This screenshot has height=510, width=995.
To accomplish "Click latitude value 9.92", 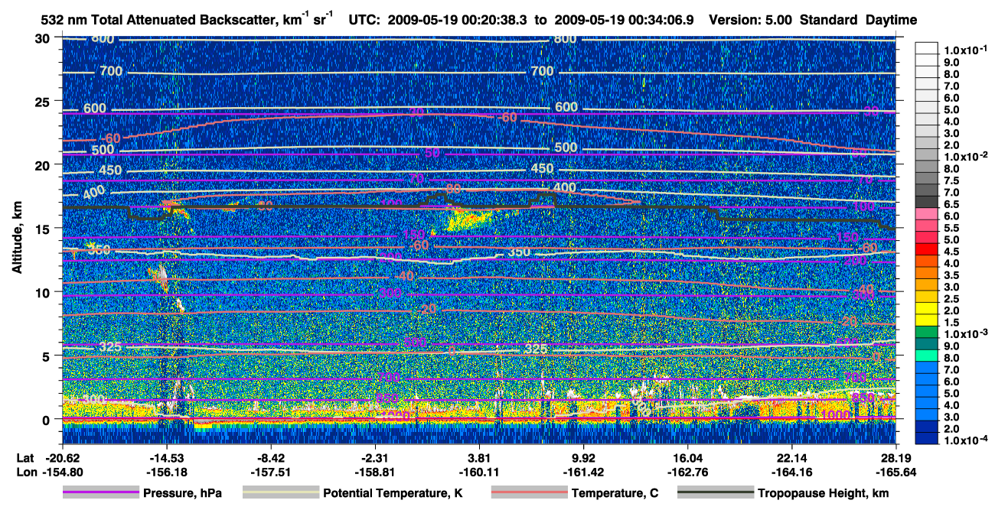I will point(584,457).
